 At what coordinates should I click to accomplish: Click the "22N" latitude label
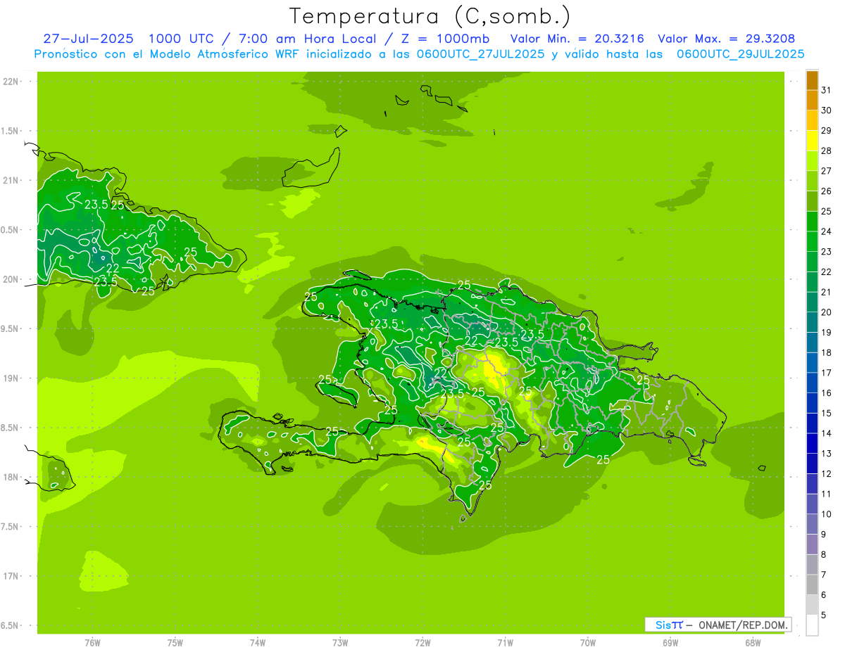(11, 81)
